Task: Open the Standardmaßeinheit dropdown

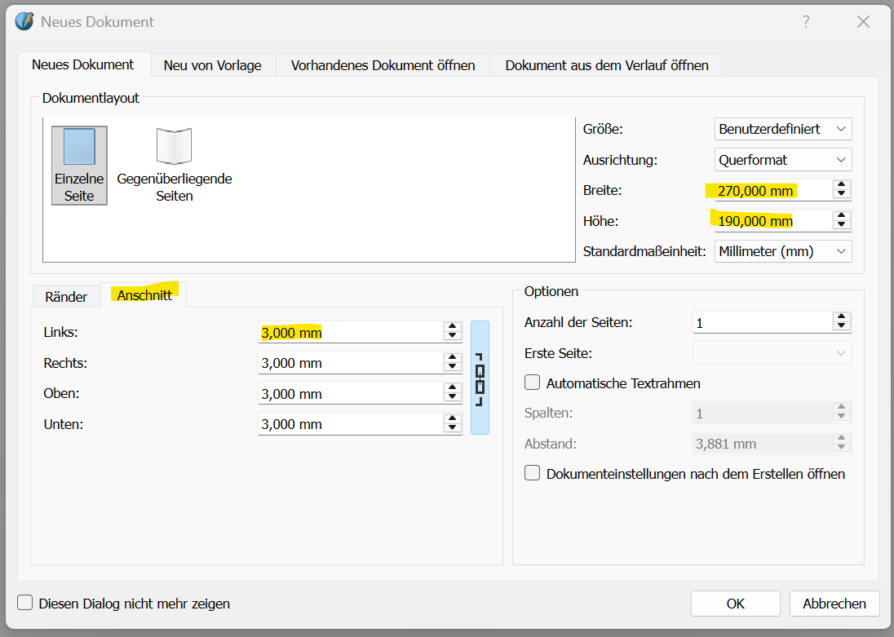Action: 782,251
